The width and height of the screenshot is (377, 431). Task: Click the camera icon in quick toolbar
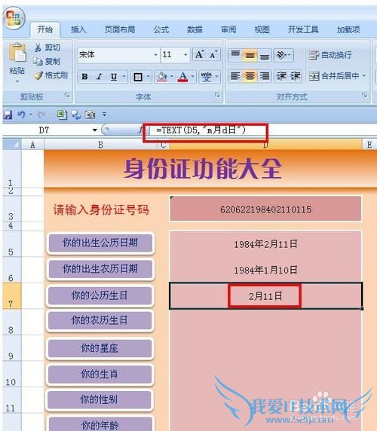pyautogui.click(x=90, y=115)
